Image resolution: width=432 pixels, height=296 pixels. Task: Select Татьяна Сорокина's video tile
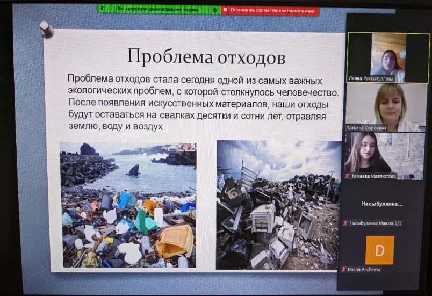[x=385, y=107]
